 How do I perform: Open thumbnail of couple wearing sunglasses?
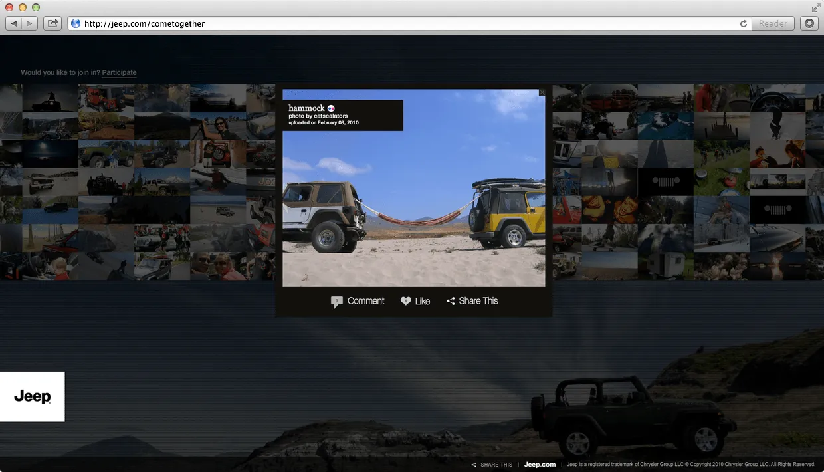click(x=218, y=265)
